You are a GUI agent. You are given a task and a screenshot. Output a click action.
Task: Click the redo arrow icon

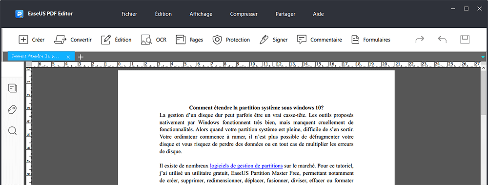420,39
